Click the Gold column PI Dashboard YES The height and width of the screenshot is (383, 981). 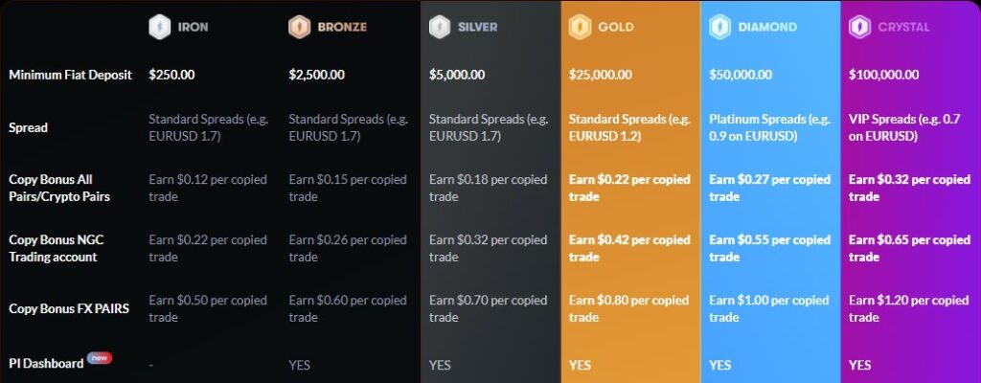pyautogui.click(x=580, y=365)
